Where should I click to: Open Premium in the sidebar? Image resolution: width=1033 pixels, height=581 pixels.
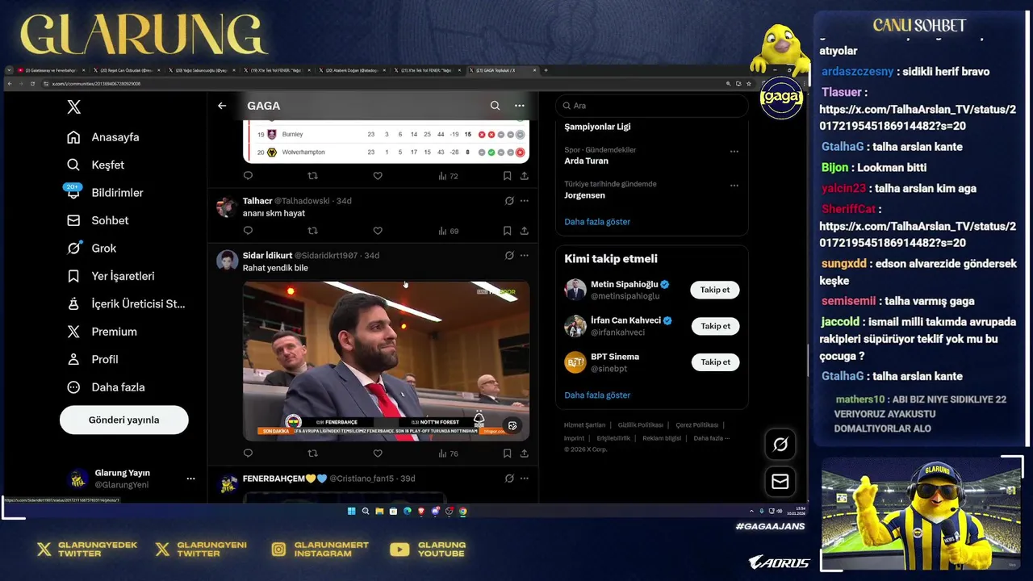pos(102,332)
